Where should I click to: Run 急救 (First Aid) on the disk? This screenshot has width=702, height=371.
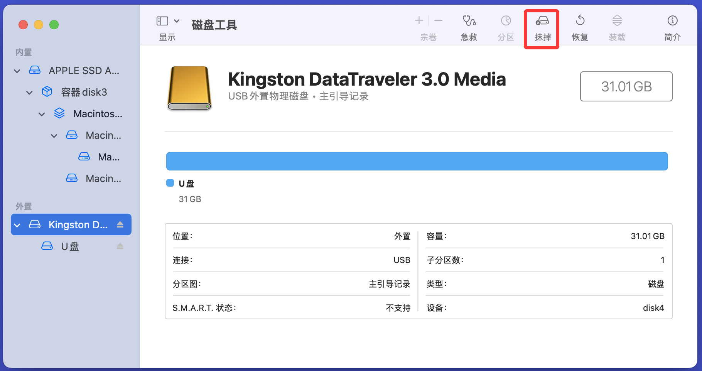pyautogui.click(x=468, y=27)
